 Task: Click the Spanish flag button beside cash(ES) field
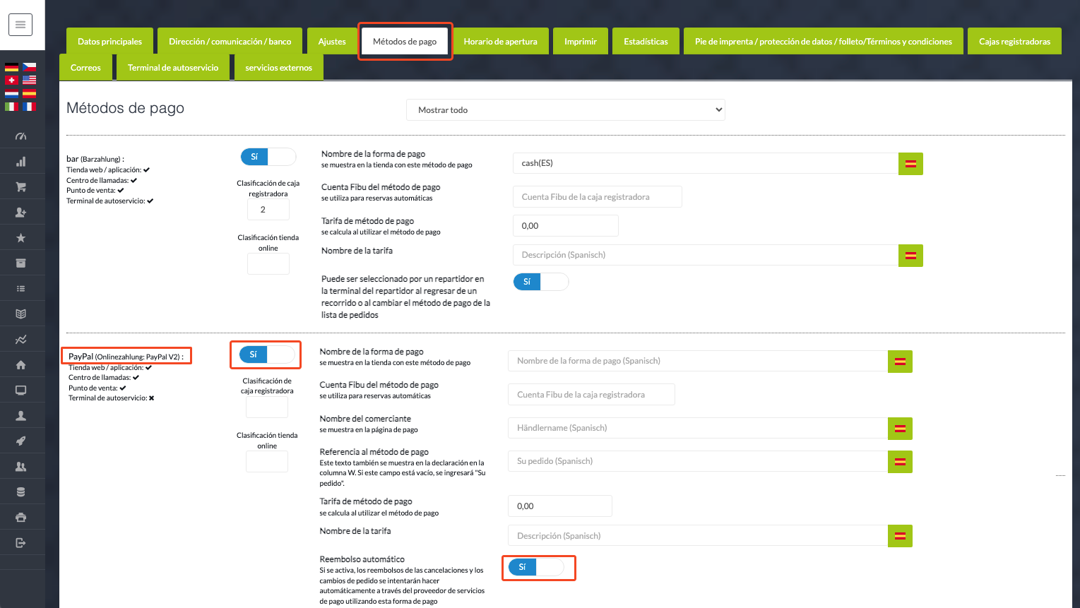click(x=910, y=164)
